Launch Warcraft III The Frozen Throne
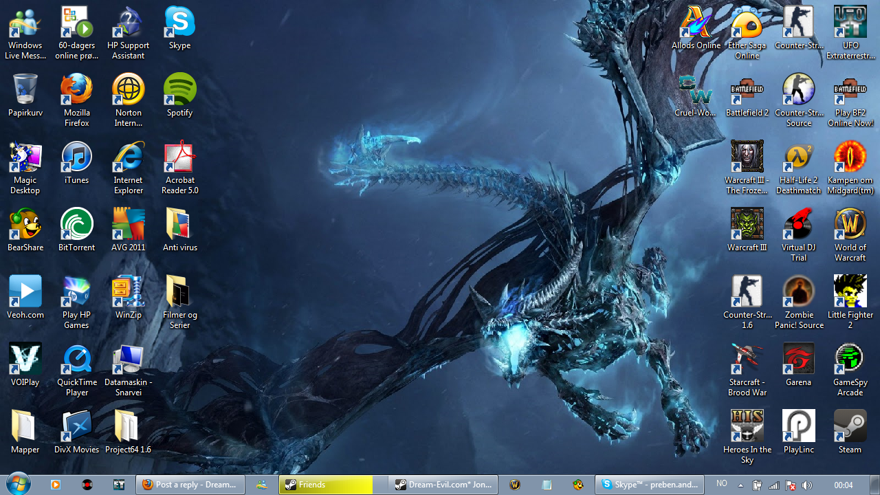Image resolution: width=880 pixels, height=495 pixels. click(x=747, y=157)
